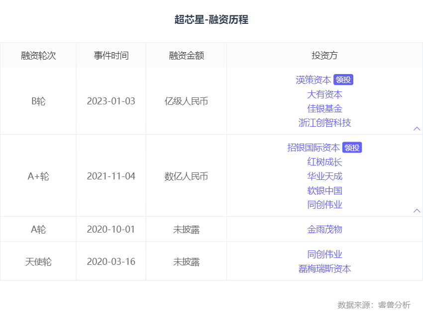423x326 pixels.
Task: Select the 2023-01-03 date cell
Action: point(111,101)
